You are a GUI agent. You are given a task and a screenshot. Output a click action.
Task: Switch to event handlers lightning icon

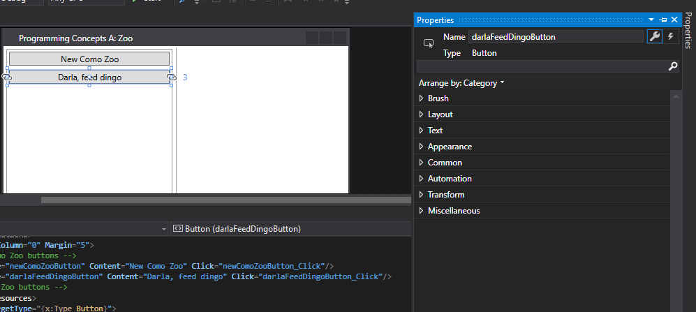coord(671,37)
